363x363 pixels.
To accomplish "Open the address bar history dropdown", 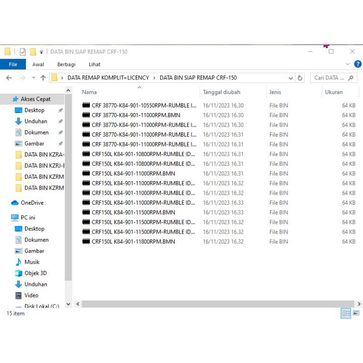I will click(x=291, y=78).
